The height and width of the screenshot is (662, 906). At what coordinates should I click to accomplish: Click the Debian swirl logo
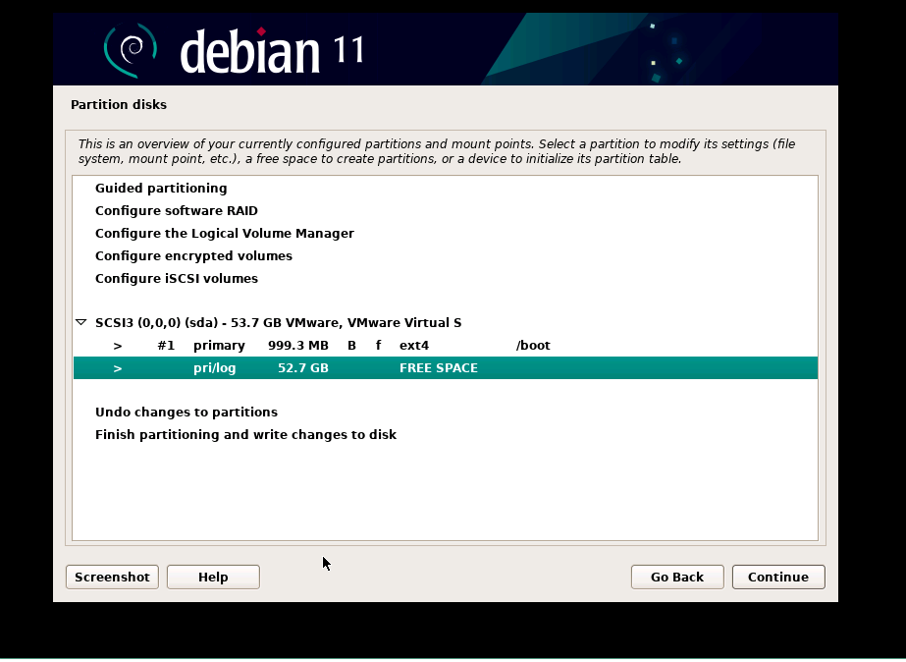point(131,50)
